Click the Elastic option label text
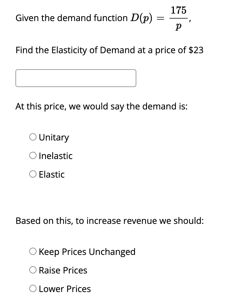Image resolution: width=225 pixels, height=302 pixels. pos(52,174)
